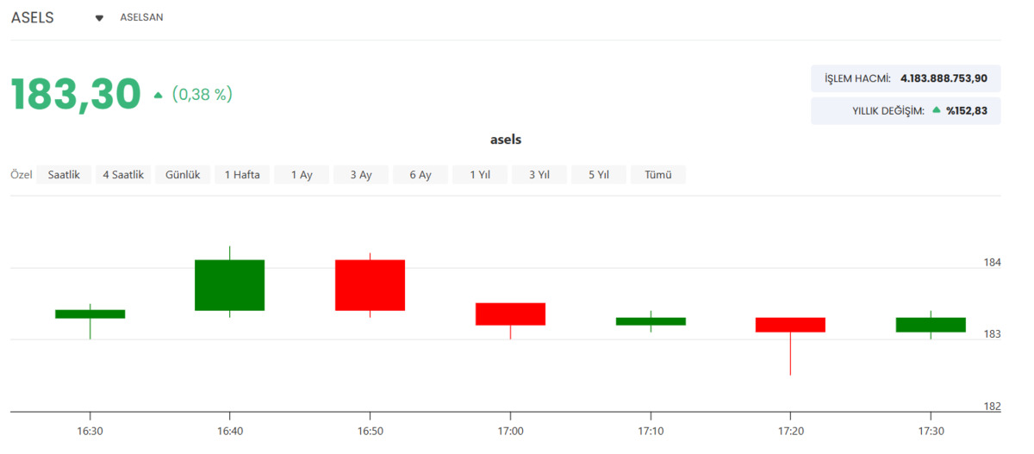The image size is (1034, 454).
Task: Show the 1 Yıl chart period
Action: [480, 175]
